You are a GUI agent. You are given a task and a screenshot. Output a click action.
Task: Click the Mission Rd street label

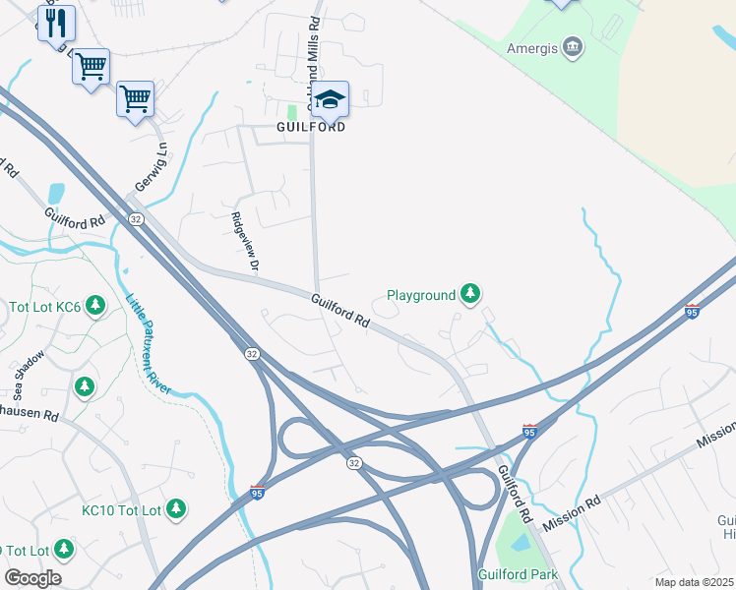(x=572, y=513)
